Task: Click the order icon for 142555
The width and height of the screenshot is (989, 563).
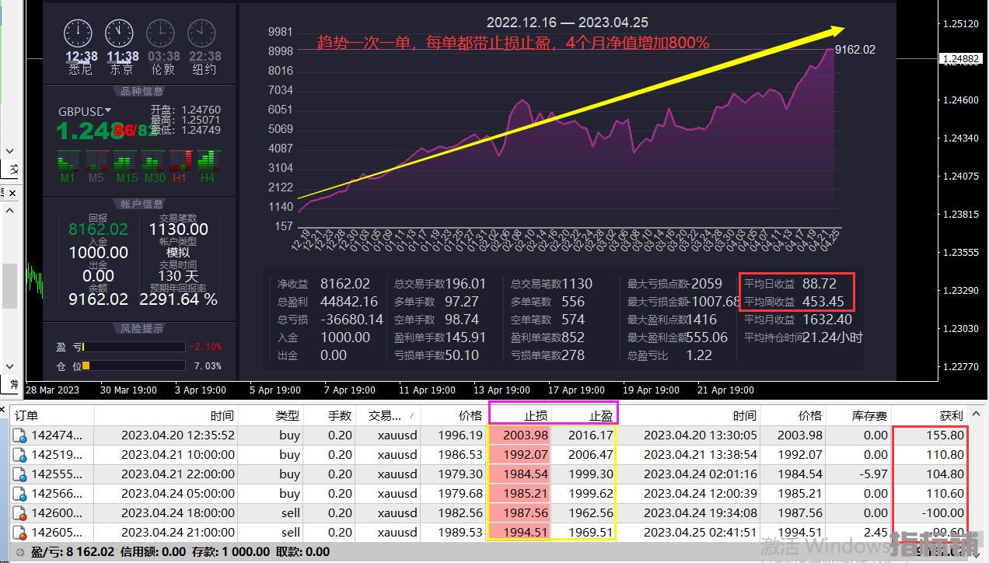Action: pyautogui.click(x=20, y=474)
